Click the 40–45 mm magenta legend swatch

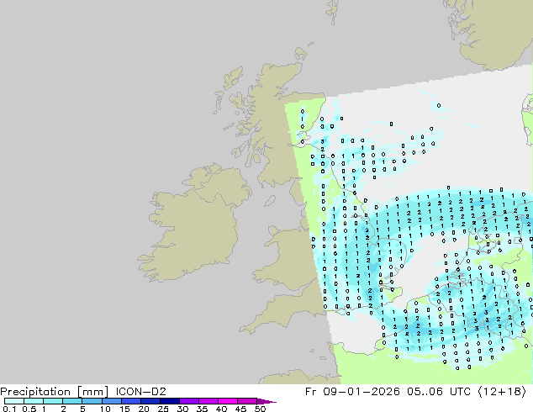point(228,401)
